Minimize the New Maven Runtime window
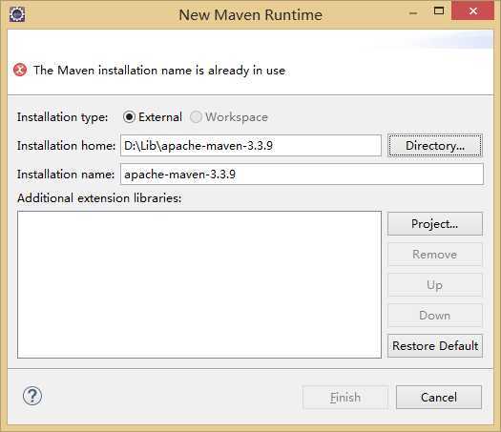The width and height of the screenshot is (501, 432). pyautogui.click(x=413, y=12)
